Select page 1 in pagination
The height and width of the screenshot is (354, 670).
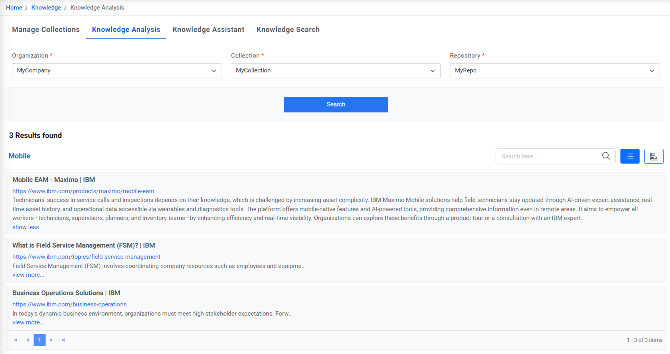click(40, 340)
